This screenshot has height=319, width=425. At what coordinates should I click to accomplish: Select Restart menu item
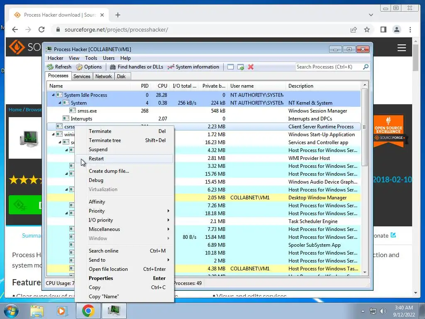click(x=124, y=159)
